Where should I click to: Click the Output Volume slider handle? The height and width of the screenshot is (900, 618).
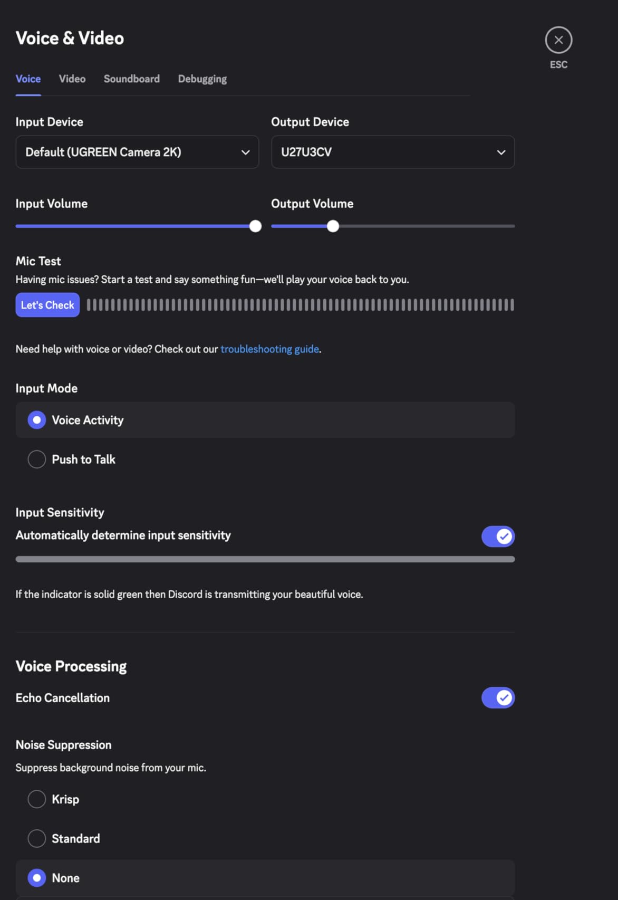[x=333, y=226]
